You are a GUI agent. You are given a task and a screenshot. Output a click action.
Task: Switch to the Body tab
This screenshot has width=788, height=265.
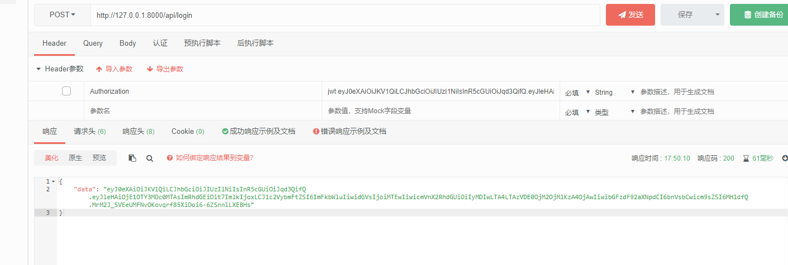[x=127, y=43]
